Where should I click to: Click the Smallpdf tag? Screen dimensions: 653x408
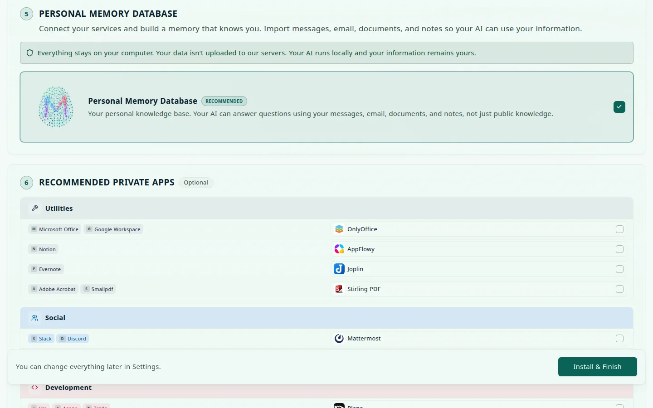click(x=98, y=289)
